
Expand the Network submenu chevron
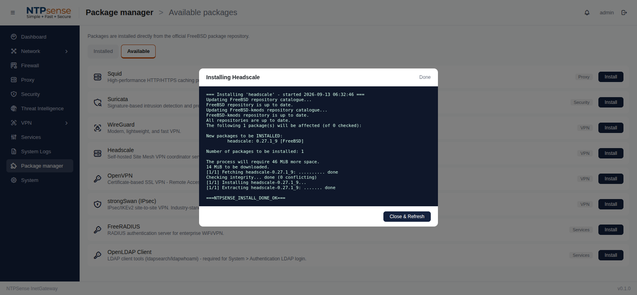(x=66, y=51)
